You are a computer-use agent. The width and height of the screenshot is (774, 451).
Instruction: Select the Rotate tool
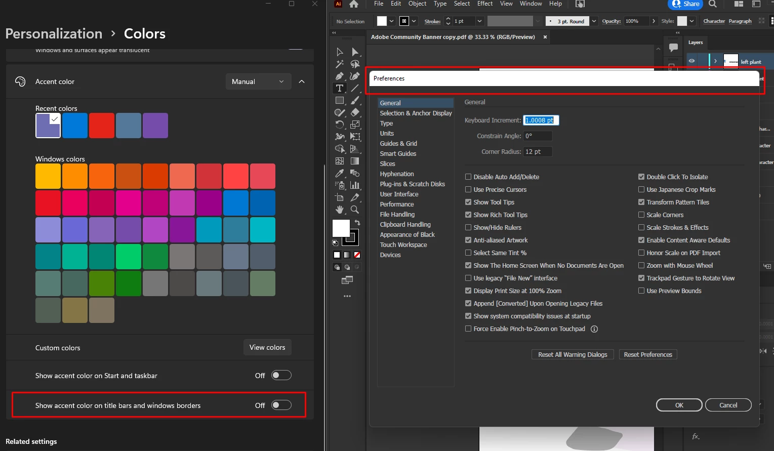tap(340, 125)
